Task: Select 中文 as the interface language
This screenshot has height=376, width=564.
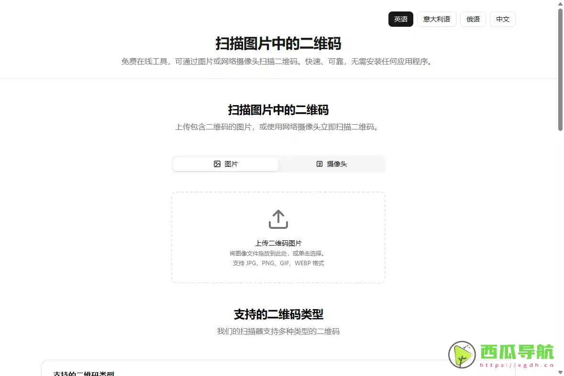Action: [x=503, y=19]
